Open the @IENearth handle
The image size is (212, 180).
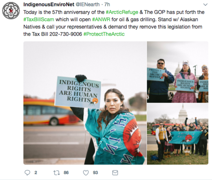tap(88, 4)
